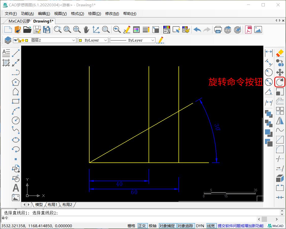Open the 绘图 menu
Image resolution: width=286 pixels, height=229 pixels.
tap(94, 13)
